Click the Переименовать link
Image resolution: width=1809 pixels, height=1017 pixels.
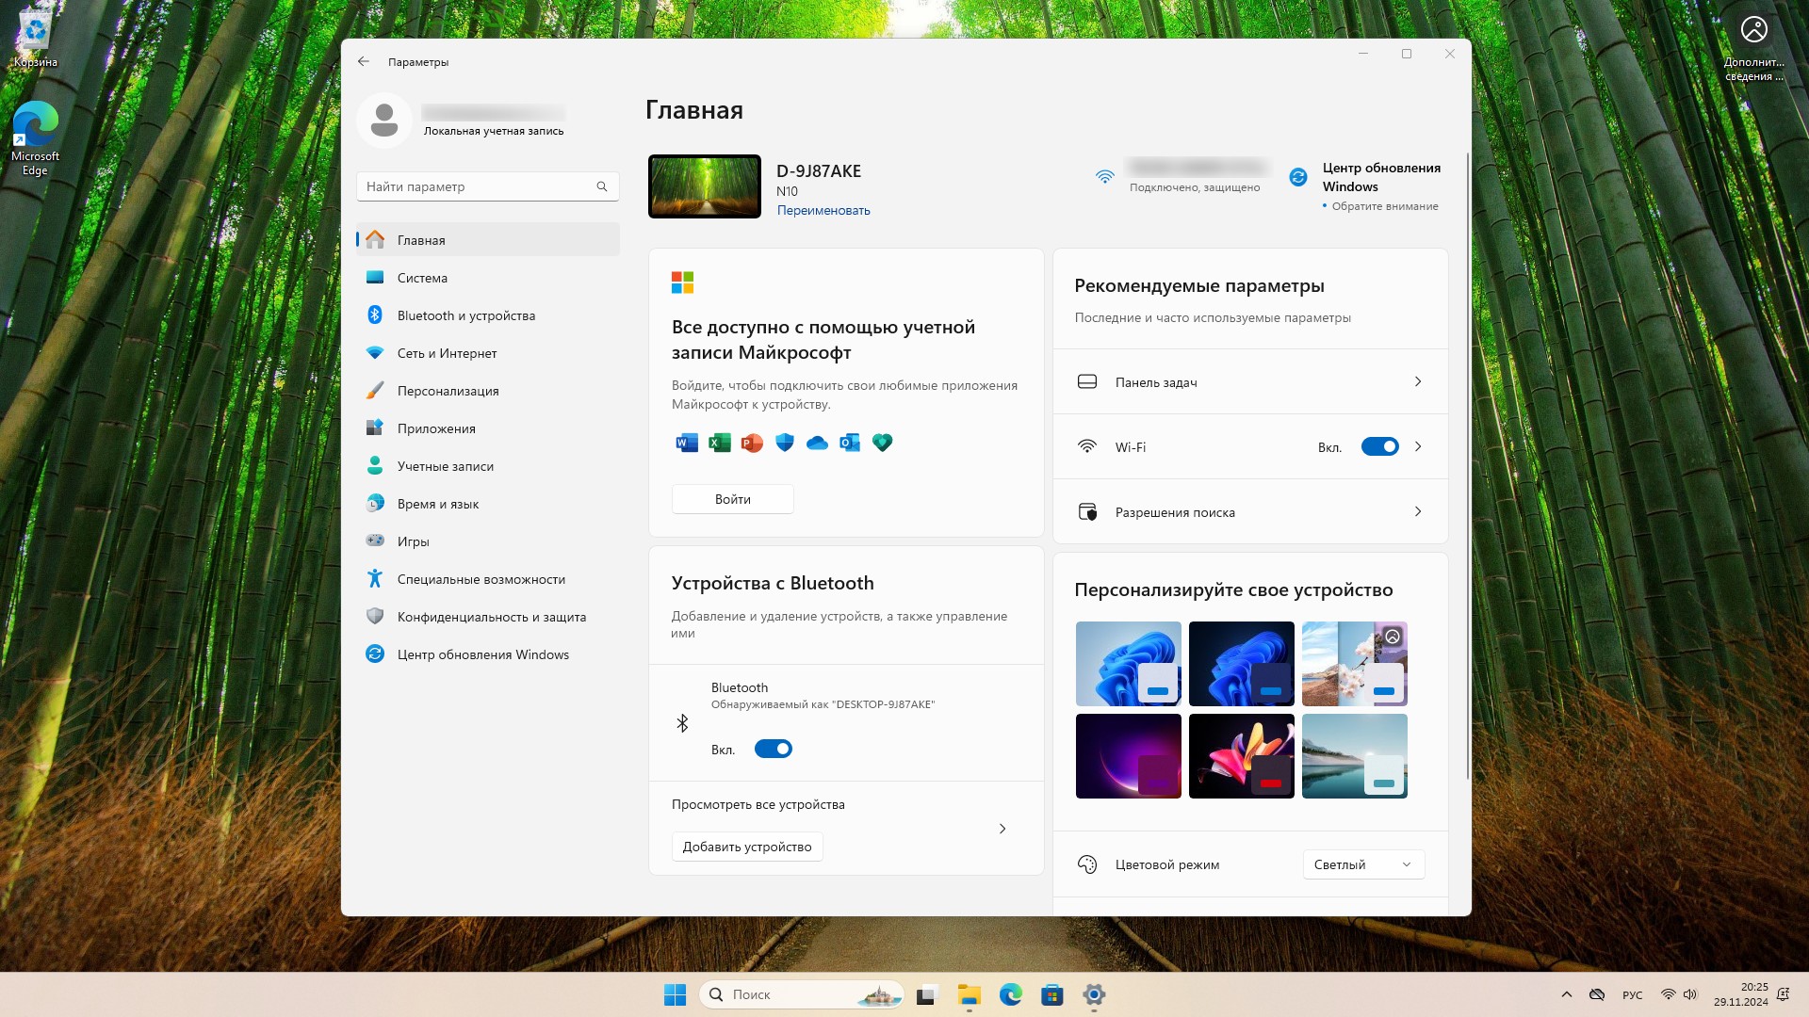(x=823, y=211)
